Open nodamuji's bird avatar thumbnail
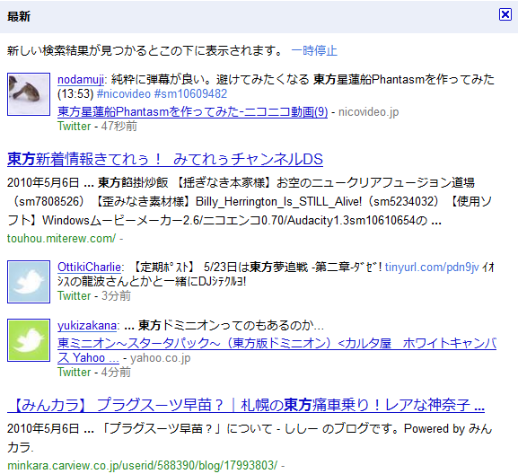 coord(29,94)
